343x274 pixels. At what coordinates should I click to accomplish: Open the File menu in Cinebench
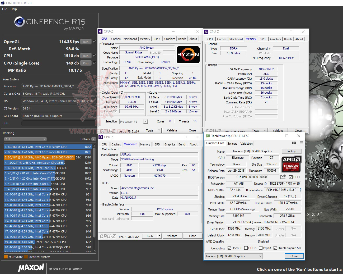[4, 9]
